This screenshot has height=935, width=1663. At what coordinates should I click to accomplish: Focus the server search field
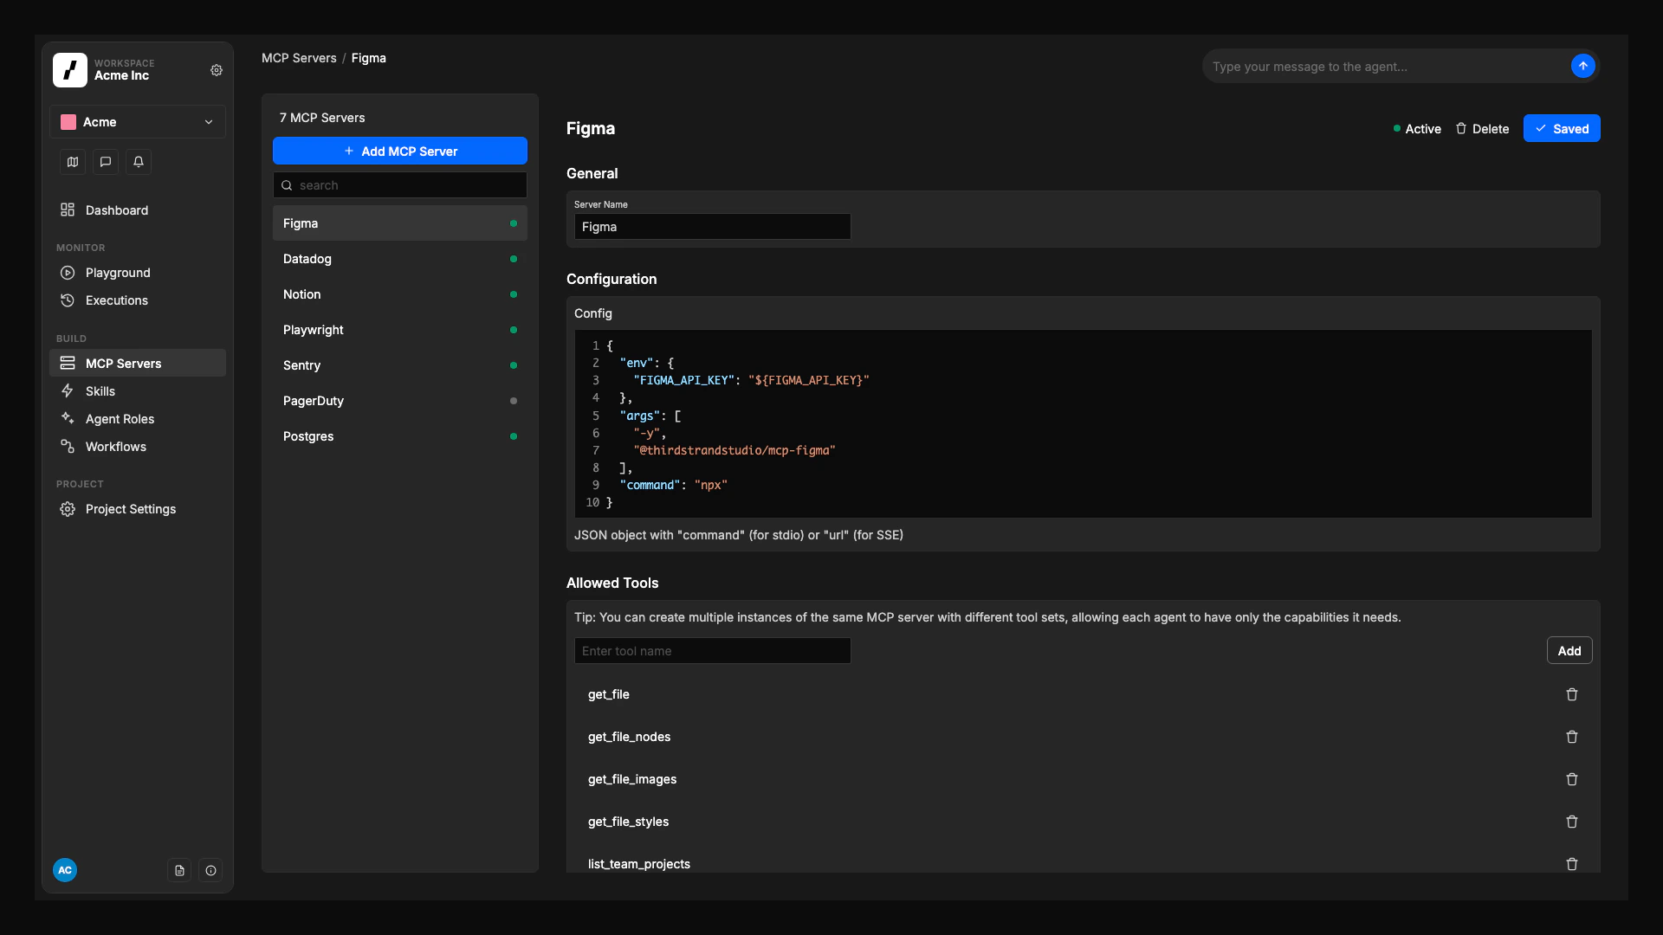point(400,185)
